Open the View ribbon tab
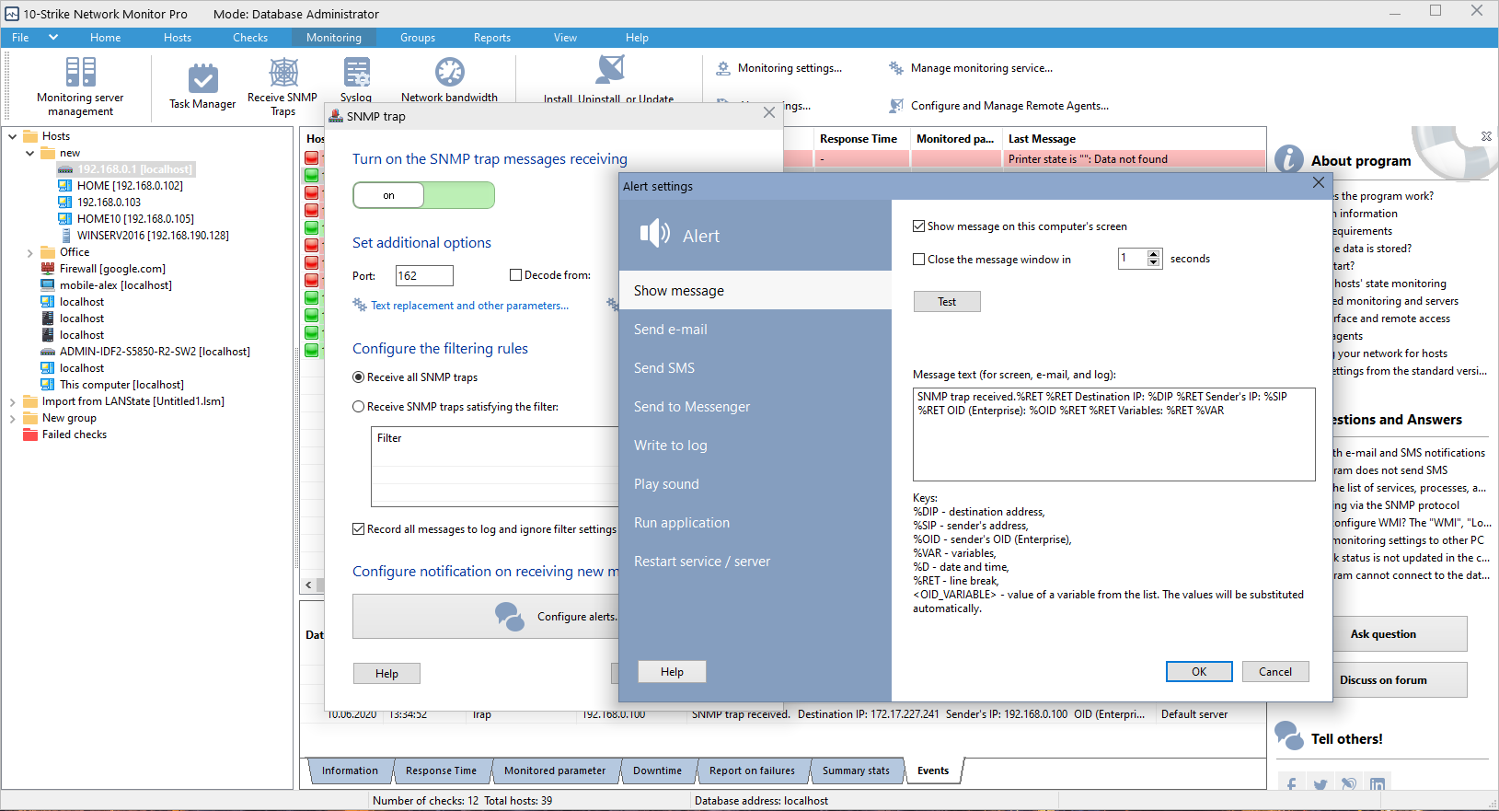This screenshot has width=1499, height=811. pyautogui.click(x=566, y=38)
